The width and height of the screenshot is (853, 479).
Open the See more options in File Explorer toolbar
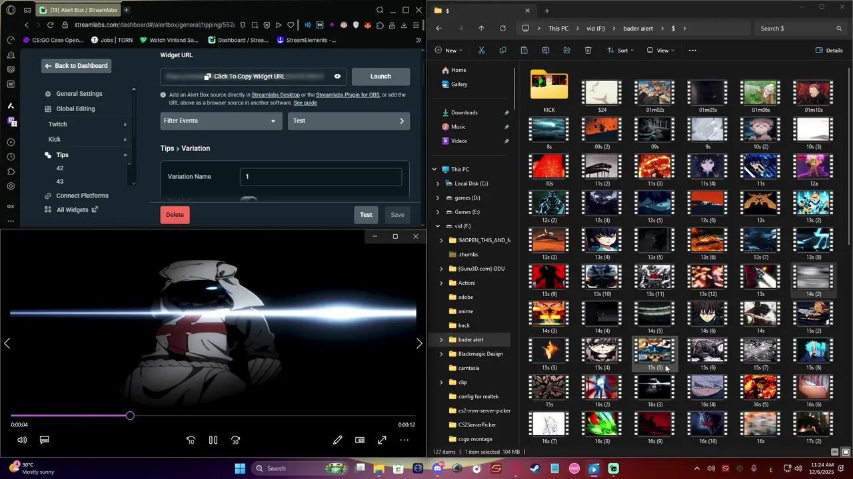[692, 51]
